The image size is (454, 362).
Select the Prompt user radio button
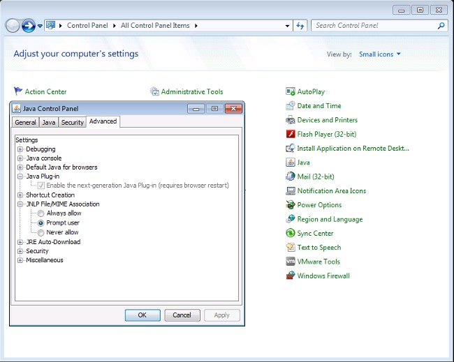point(41,223)
